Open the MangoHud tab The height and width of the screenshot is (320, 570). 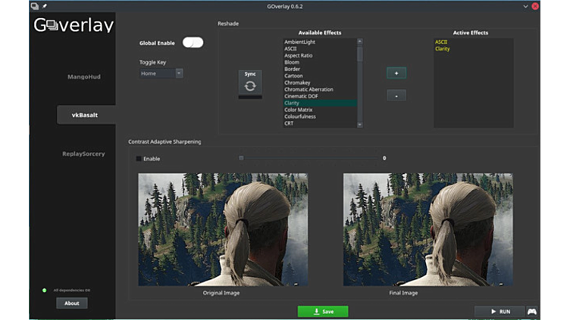pyautogui.click(x=83, y=76)
